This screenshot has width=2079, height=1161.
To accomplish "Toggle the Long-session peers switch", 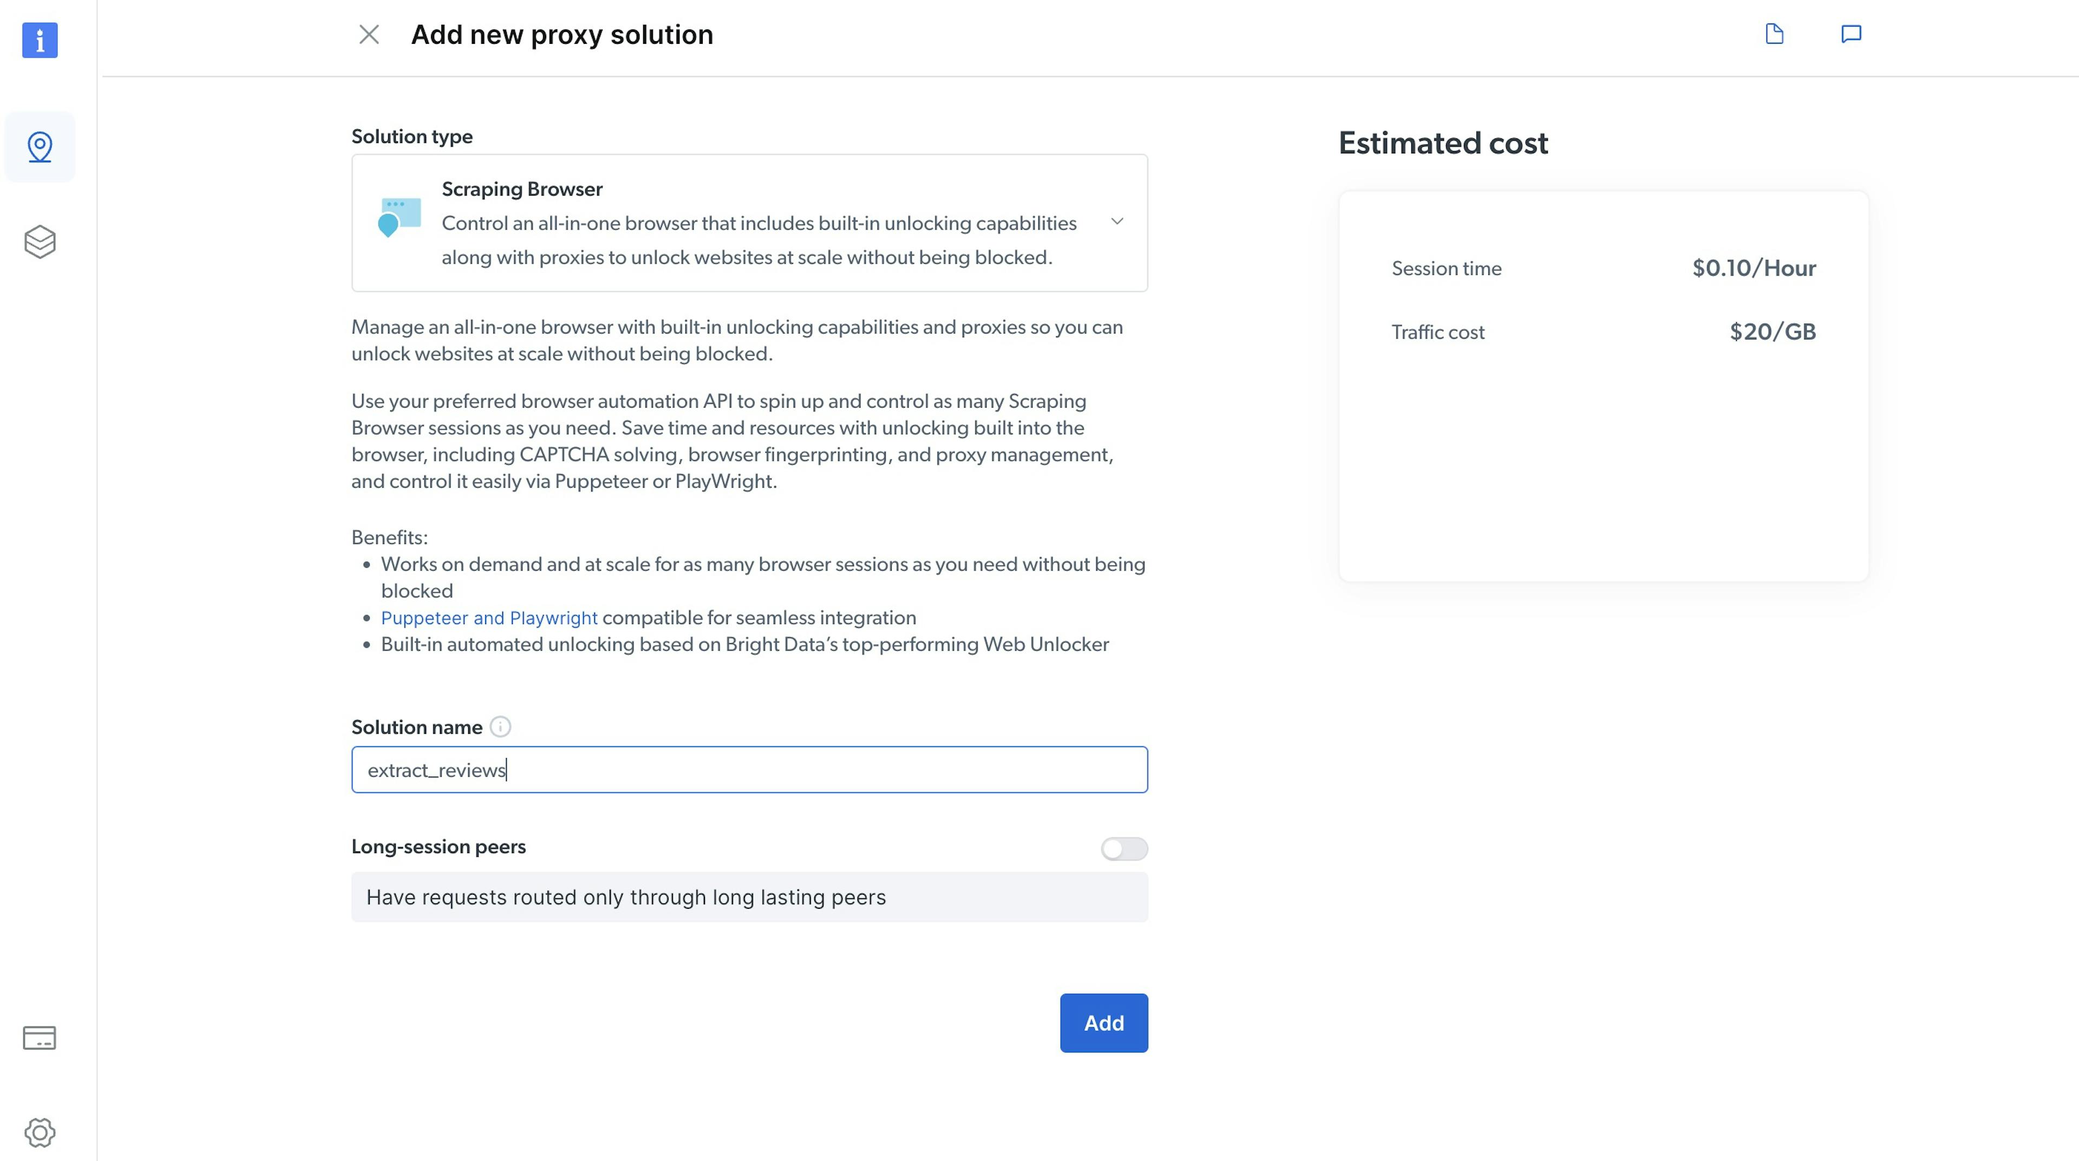I will point(1124,848).
